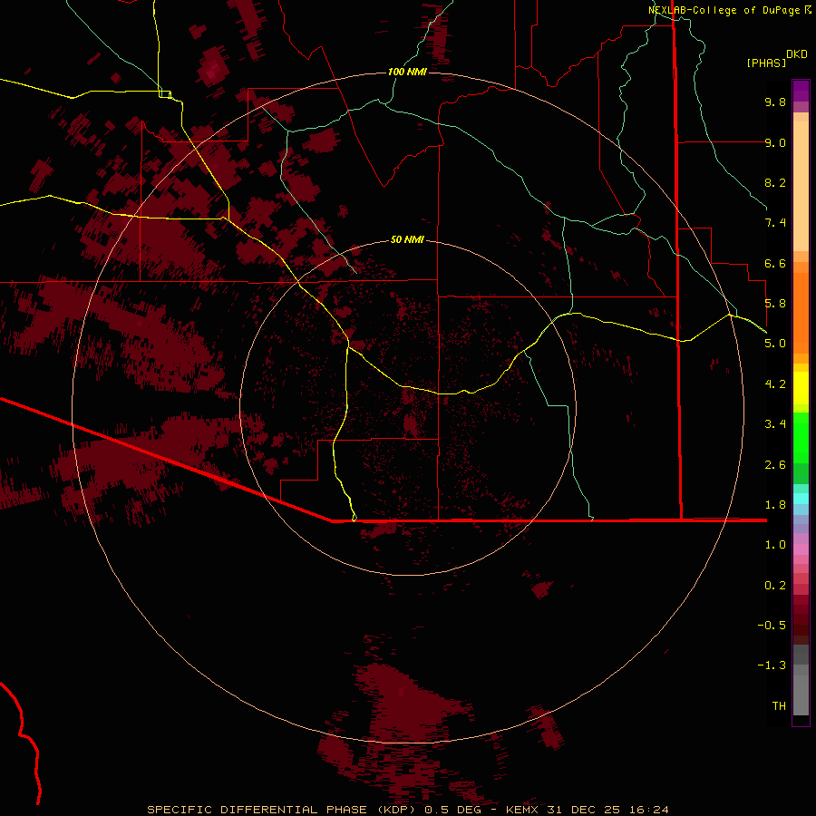
Task: Click the "0.5 DEG" elevation angle text
Action: (x=454, y=810)
